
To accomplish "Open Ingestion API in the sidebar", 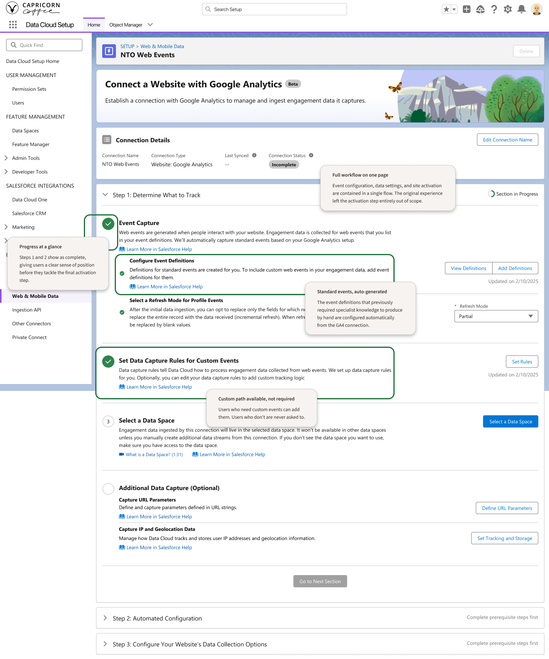I will coord(27,310).
